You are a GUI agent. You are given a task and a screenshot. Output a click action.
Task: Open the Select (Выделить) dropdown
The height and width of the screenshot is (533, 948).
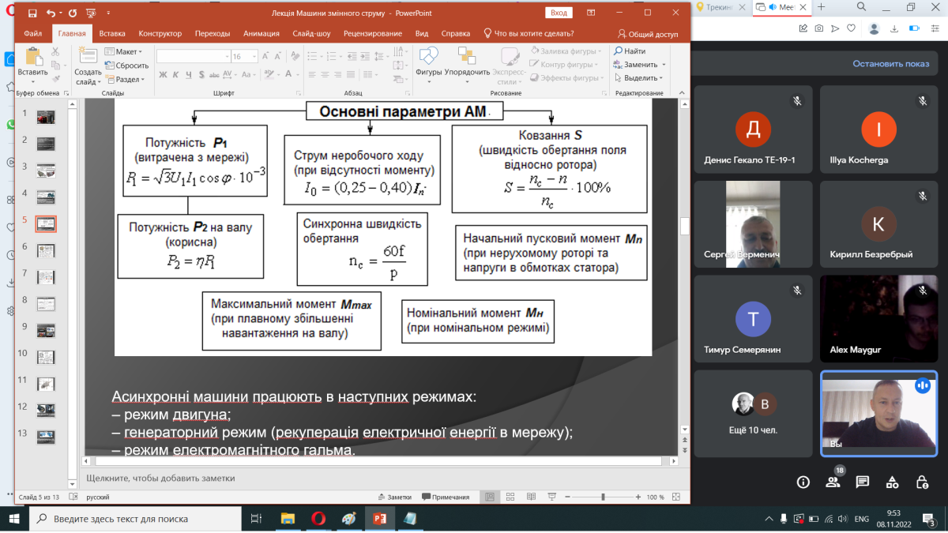pyautogui.click(x=640, y=78)
